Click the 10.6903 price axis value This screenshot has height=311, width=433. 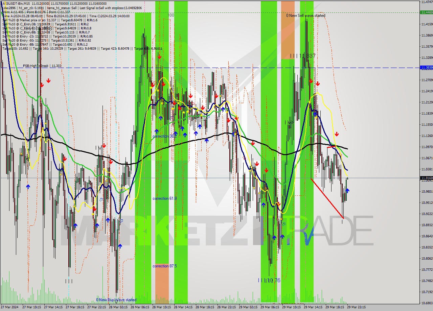427,303
